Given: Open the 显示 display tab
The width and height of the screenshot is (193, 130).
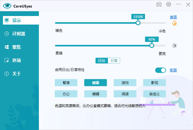Looking at the screenshot, I should pyautogui.click(x=21, y=20).
